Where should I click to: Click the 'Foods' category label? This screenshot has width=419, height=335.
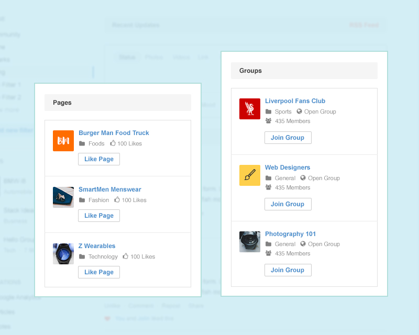(96, 144)
